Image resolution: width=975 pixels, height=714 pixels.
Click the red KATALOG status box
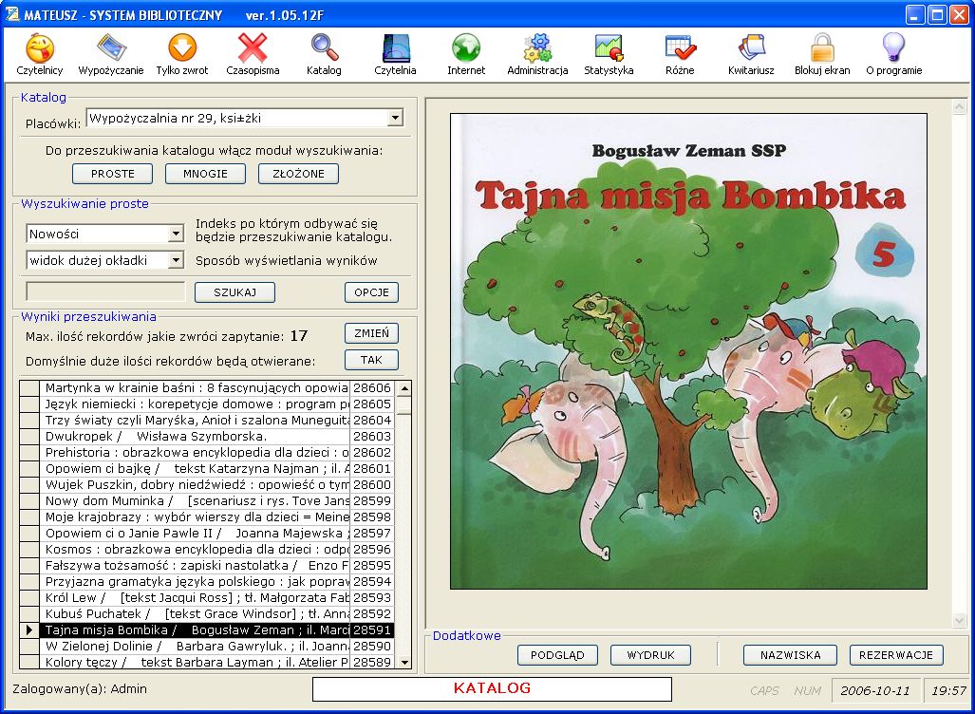click(492, 688)
